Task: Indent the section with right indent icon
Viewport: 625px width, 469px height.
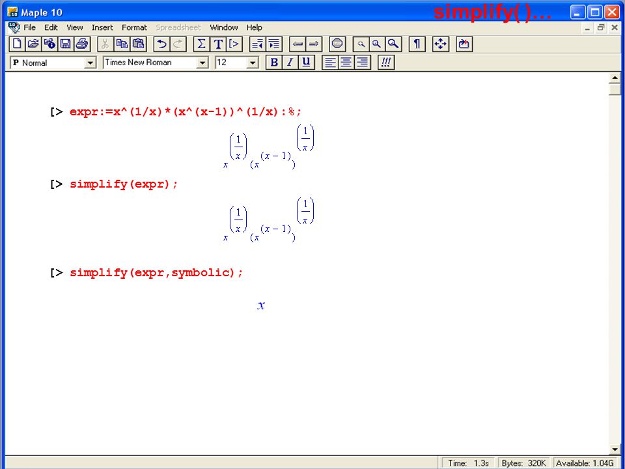Action: (x=274, y=44)
